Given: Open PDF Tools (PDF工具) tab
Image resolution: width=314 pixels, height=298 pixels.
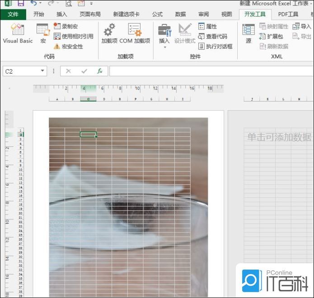Looking at the screenshot, I should pos(288,14).
